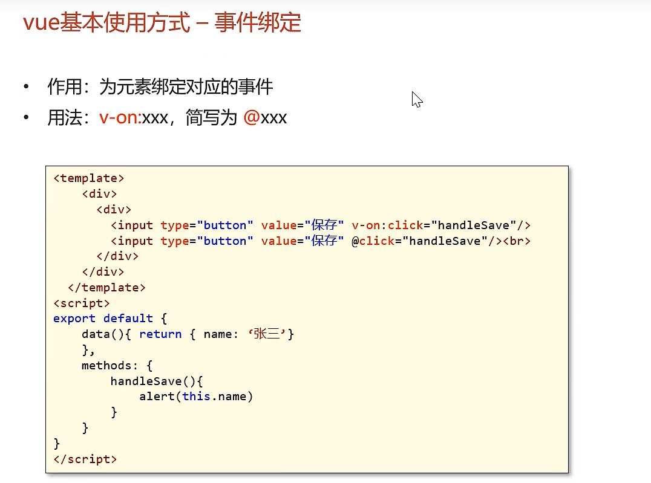Viewport: 651px width, 483px height.
Task: Click the 'data(){ return { name: '张三'}' line
Action: click(188, 334)
